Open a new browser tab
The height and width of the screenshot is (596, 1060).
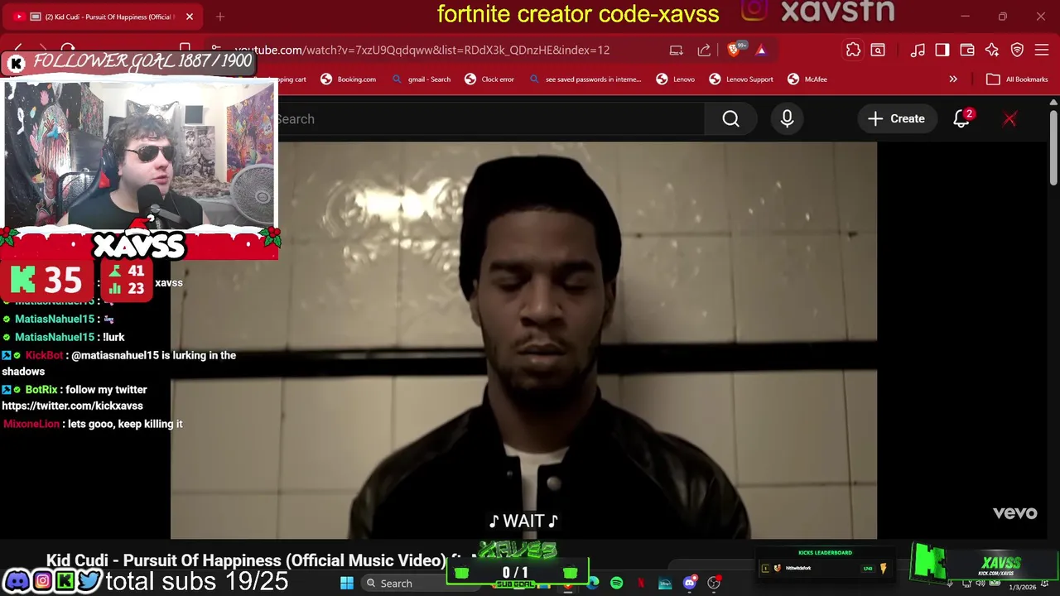(220, 17)
